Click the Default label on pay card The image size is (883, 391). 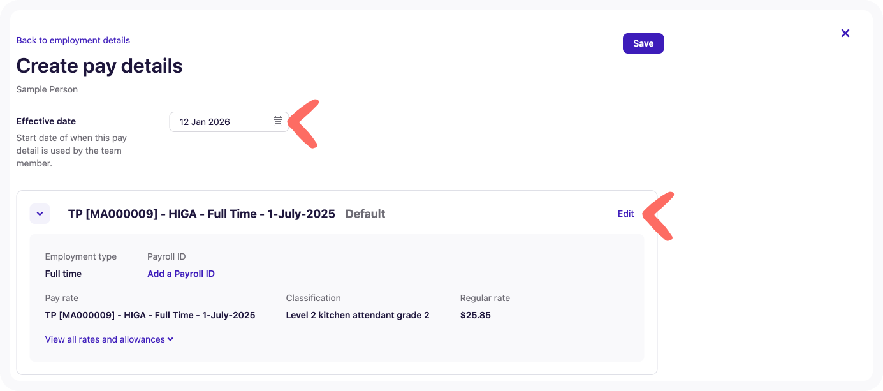click(x=365, y=214)
